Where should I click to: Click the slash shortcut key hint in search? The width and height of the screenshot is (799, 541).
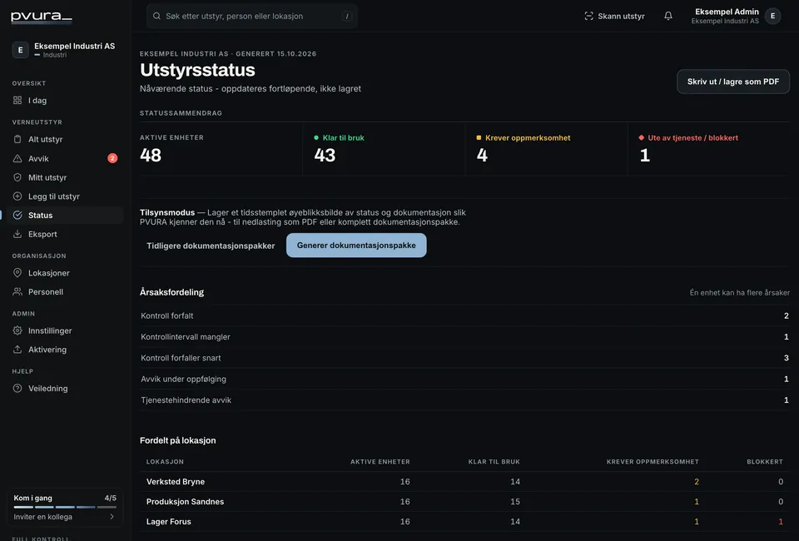(x=348, y=17)
